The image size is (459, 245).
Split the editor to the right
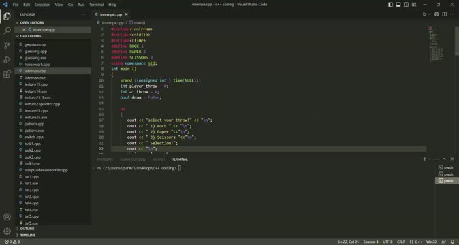pyautogui.click(x=445, y=14)
